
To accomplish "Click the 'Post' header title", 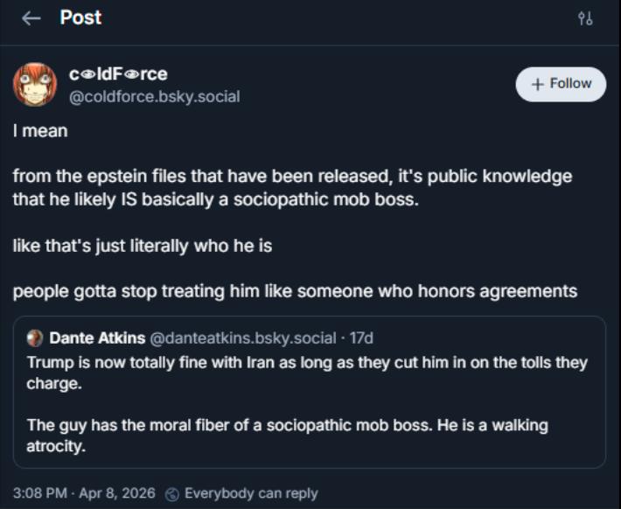I will tap(80, 18).
